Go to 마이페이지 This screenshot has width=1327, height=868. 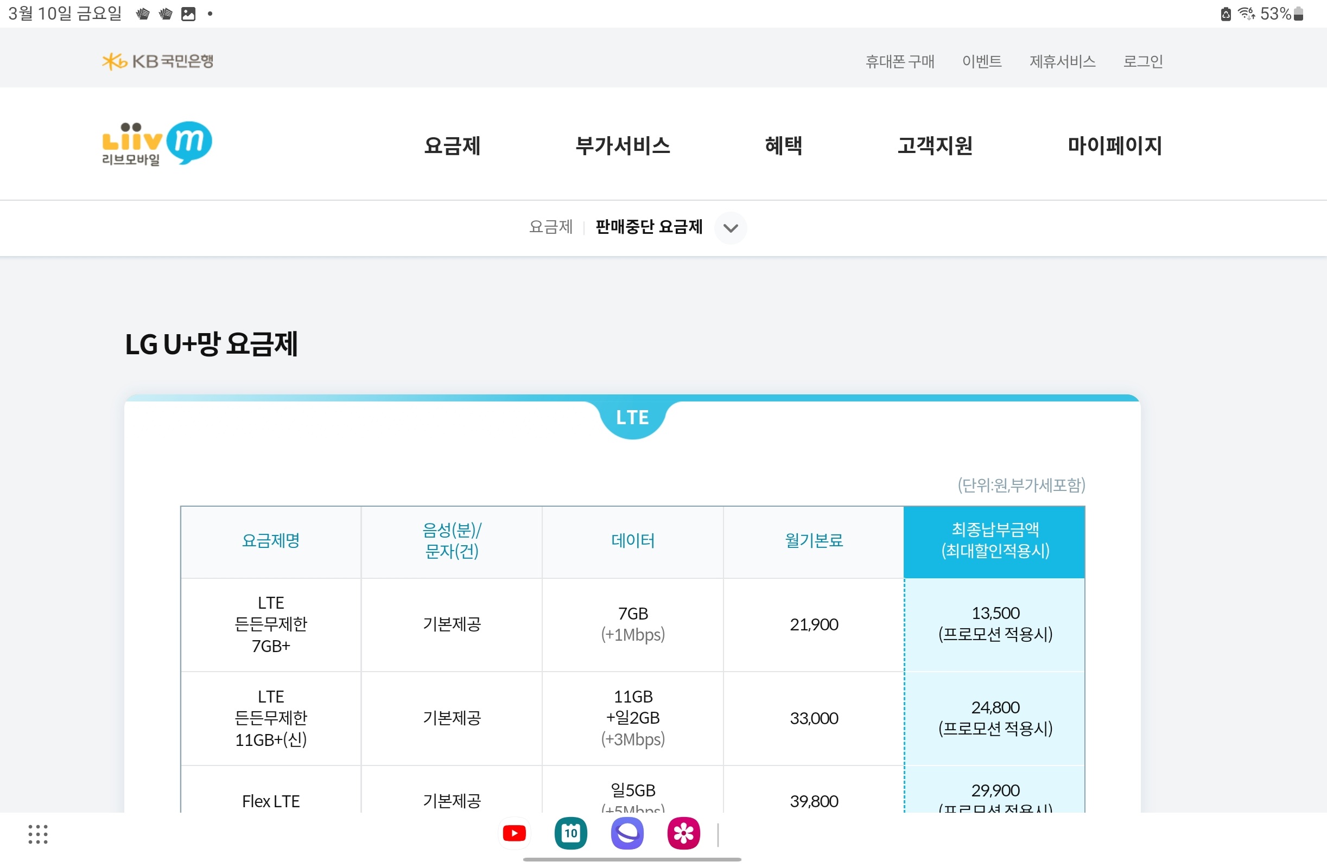1115,145
